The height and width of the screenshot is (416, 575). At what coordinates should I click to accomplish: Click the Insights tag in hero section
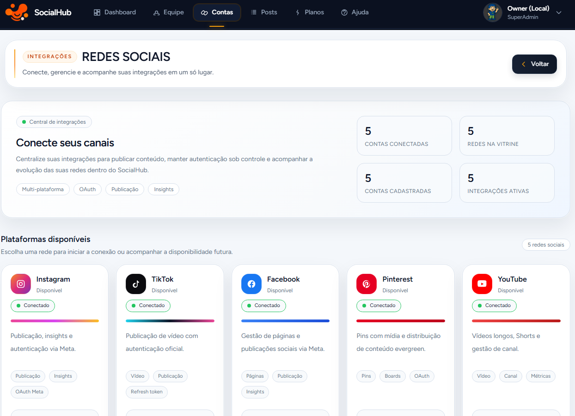tap(164, 189)
